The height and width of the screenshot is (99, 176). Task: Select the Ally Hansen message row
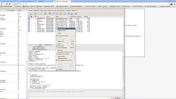tap(59, 21)
